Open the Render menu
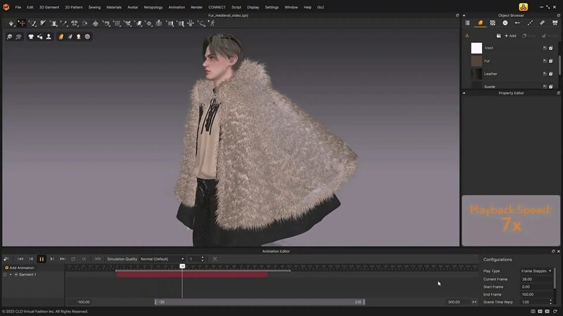 196,7
